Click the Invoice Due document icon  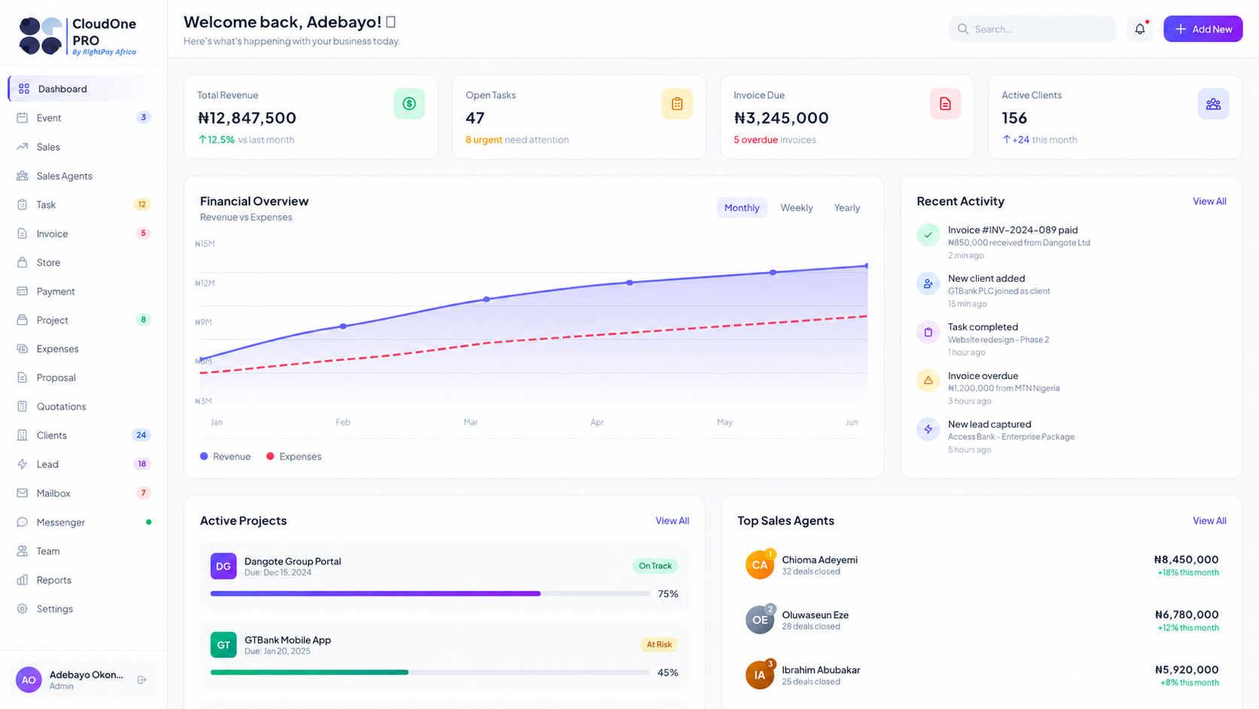tap(945, 104)
